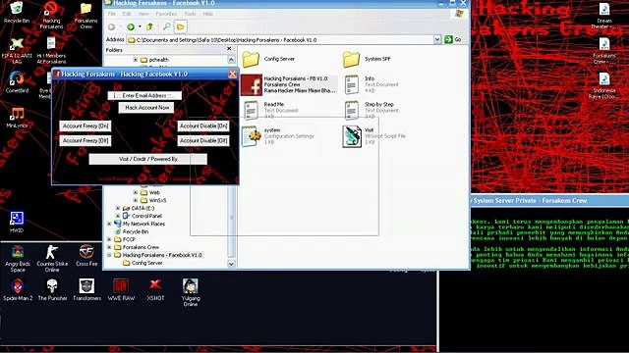Viewport: 629px width, 353px height.
Task: Select the System SPF folder
Action: point(367,59)
